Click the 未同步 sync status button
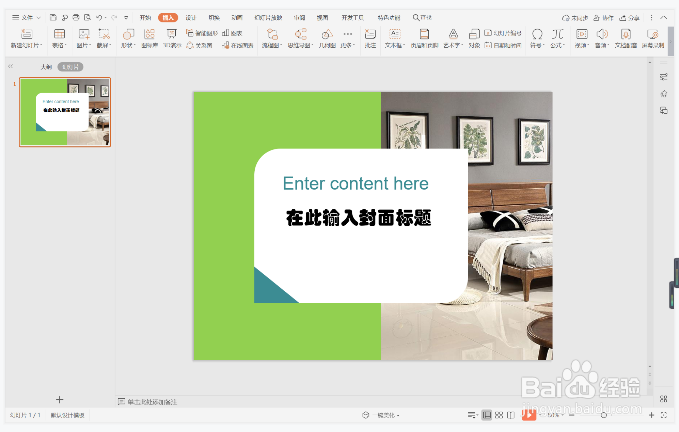 (575, 18)
